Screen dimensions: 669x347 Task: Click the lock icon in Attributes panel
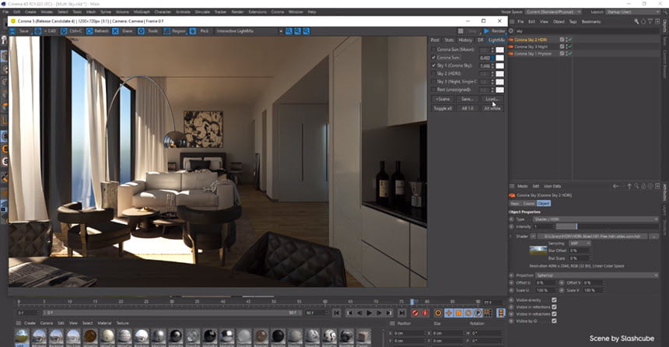pos(643,186)
